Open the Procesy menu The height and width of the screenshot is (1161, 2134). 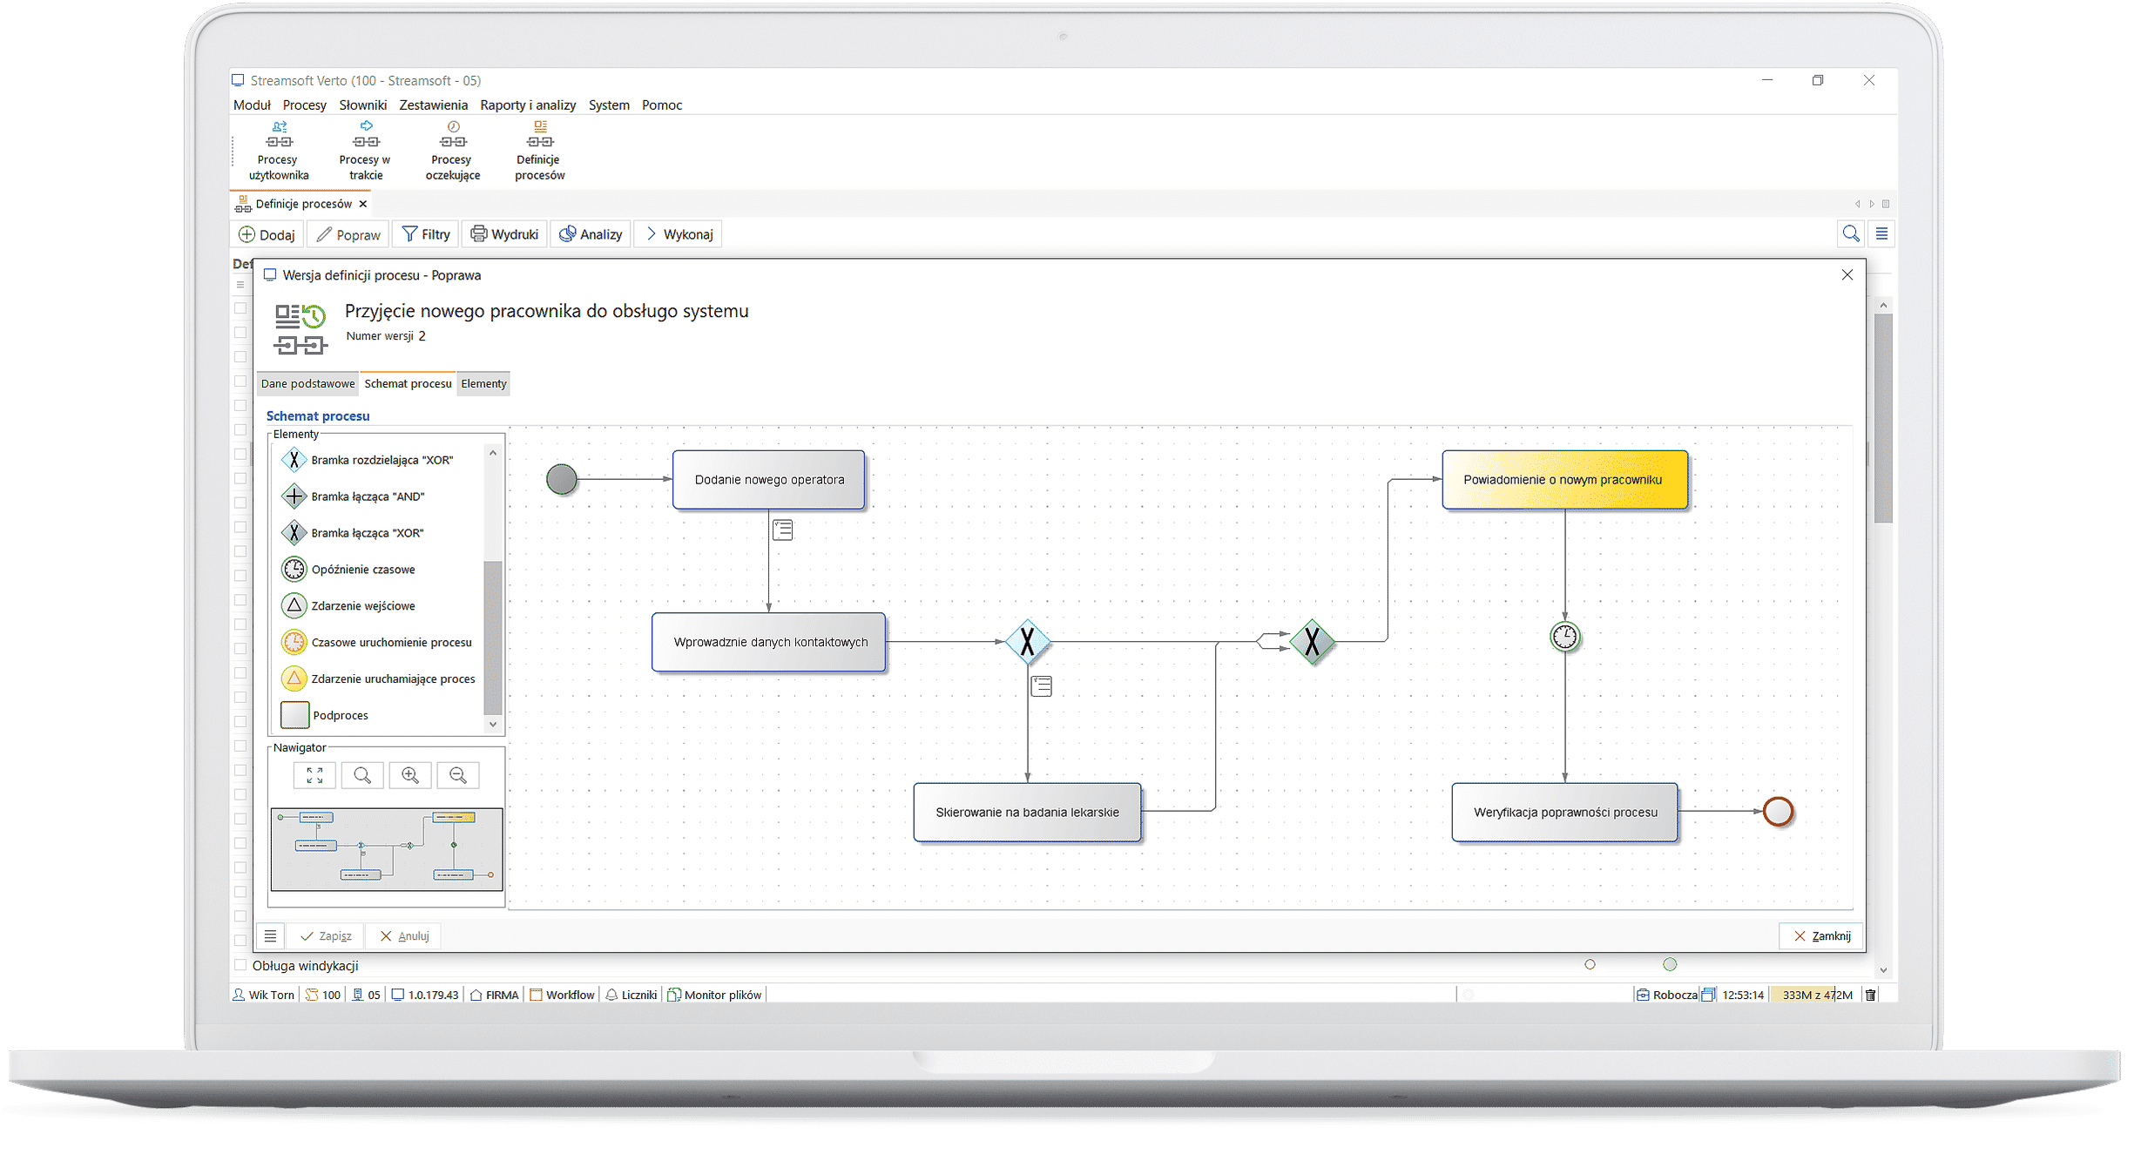305,105
